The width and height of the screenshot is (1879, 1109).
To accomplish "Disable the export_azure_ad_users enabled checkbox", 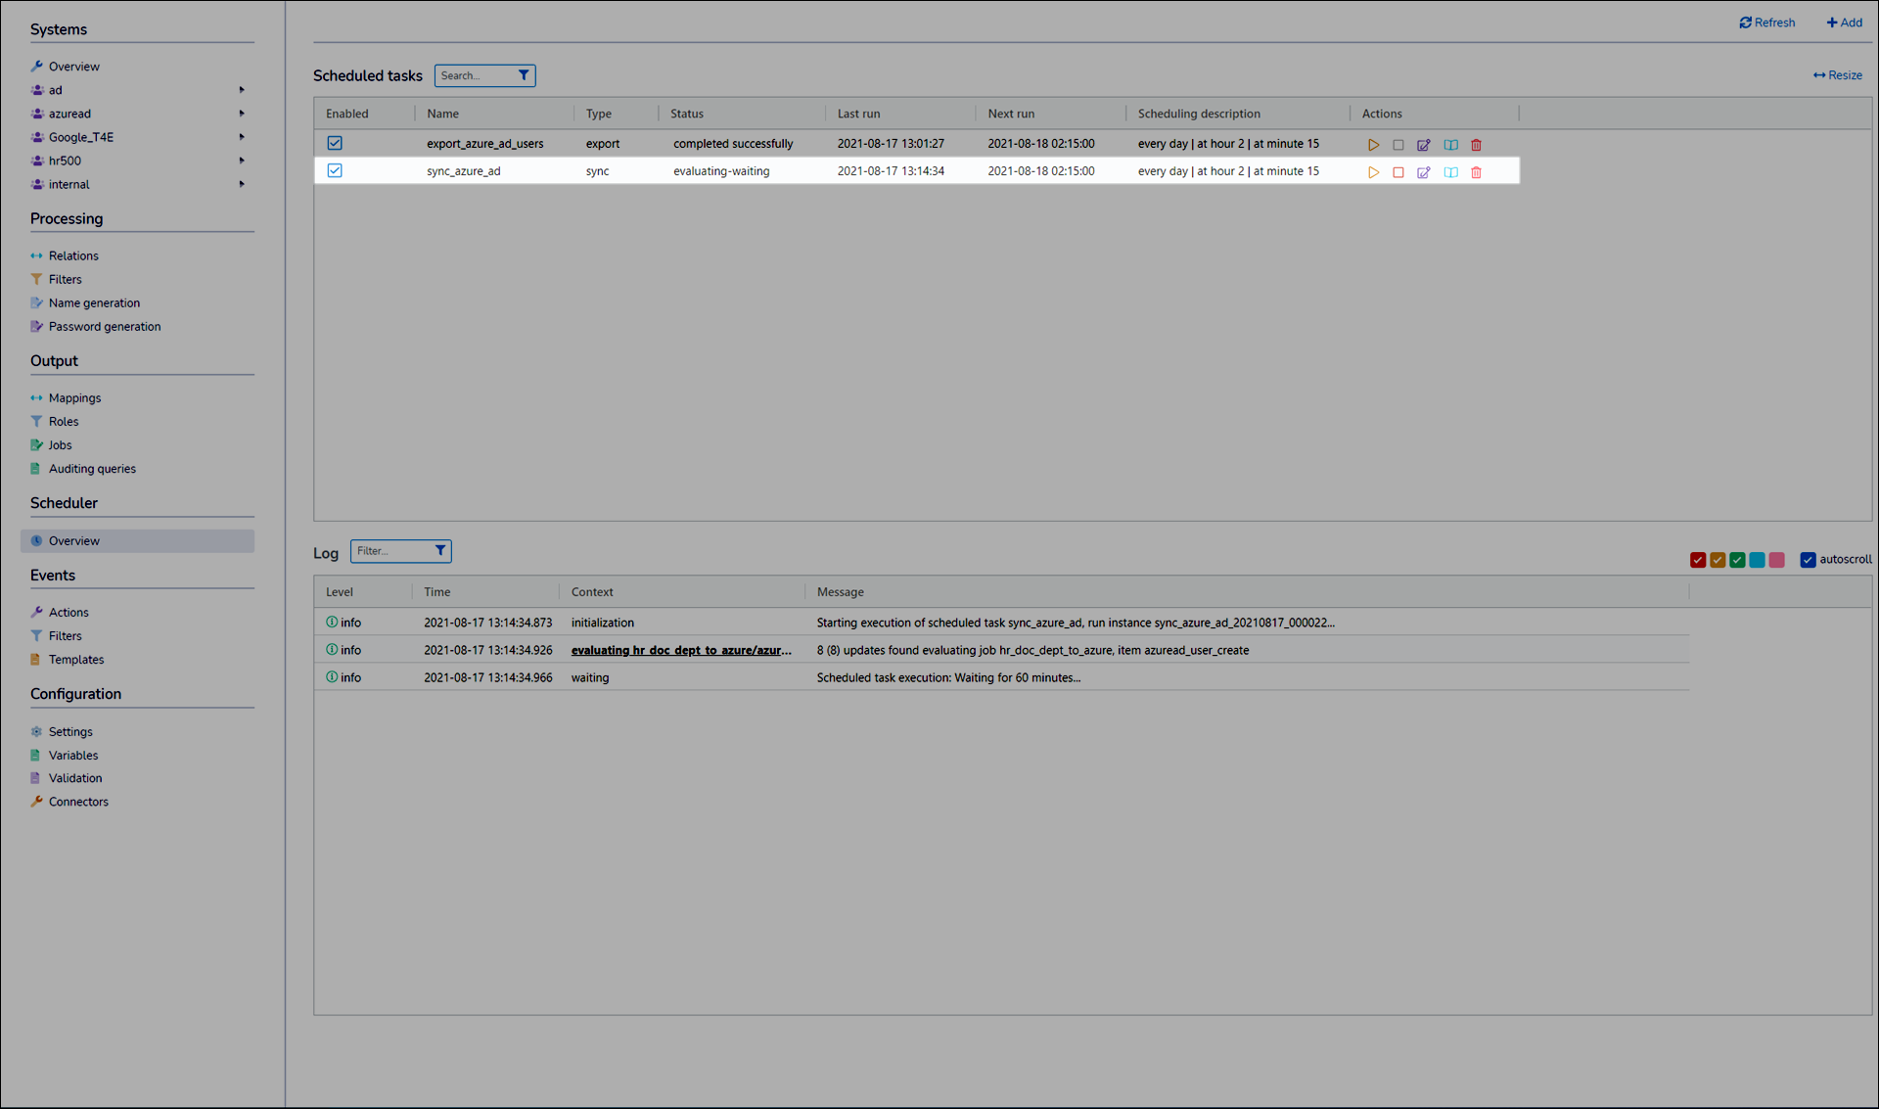I will tap(335, 143).
